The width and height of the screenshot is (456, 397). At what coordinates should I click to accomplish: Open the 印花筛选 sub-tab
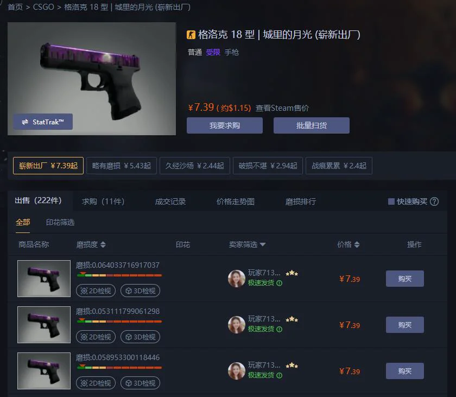click(60, 223)
